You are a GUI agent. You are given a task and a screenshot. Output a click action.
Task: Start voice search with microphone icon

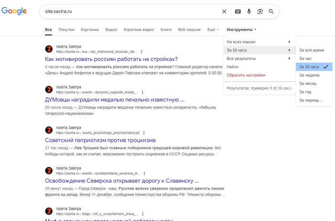[x=249, y=11]
